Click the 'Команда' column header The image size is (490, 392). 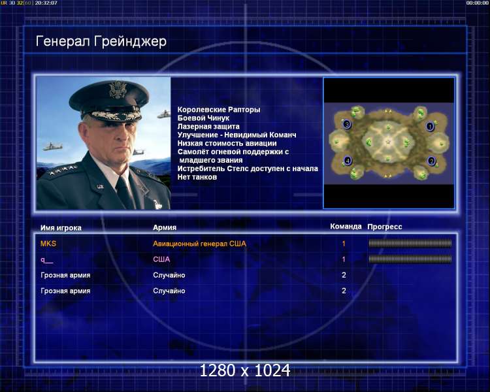tap(346, 227)
